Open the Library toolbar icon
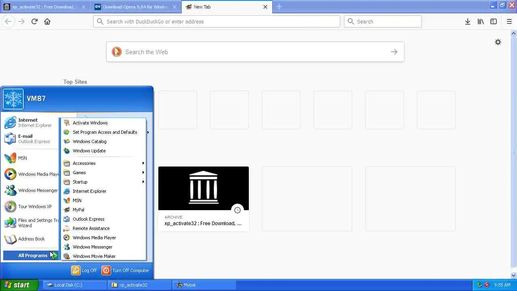 click(481, 21)
